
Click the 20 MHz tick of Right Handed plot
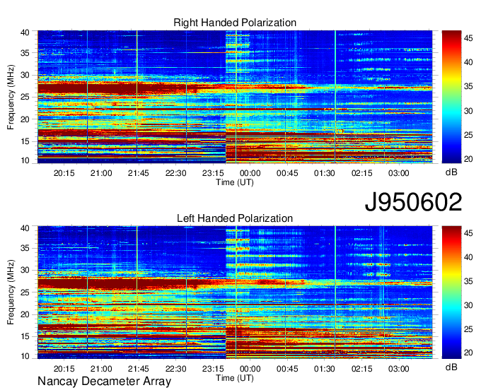(25, 119)
